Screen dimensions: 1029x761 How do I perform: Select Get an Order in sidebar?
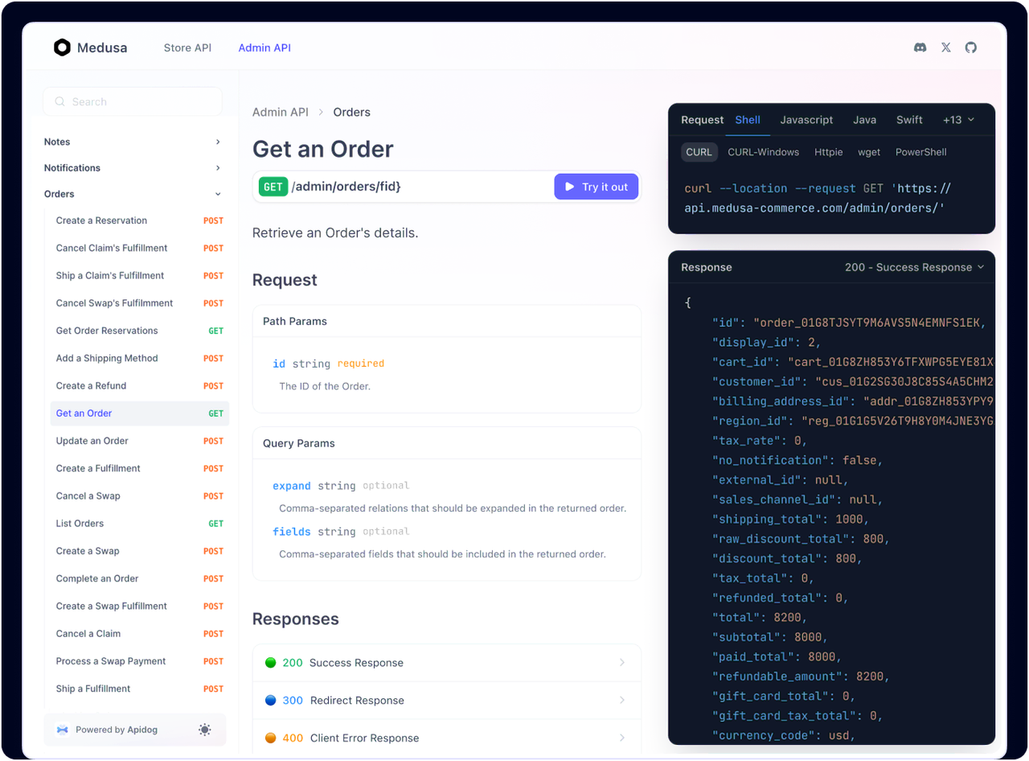coord(140,413)
